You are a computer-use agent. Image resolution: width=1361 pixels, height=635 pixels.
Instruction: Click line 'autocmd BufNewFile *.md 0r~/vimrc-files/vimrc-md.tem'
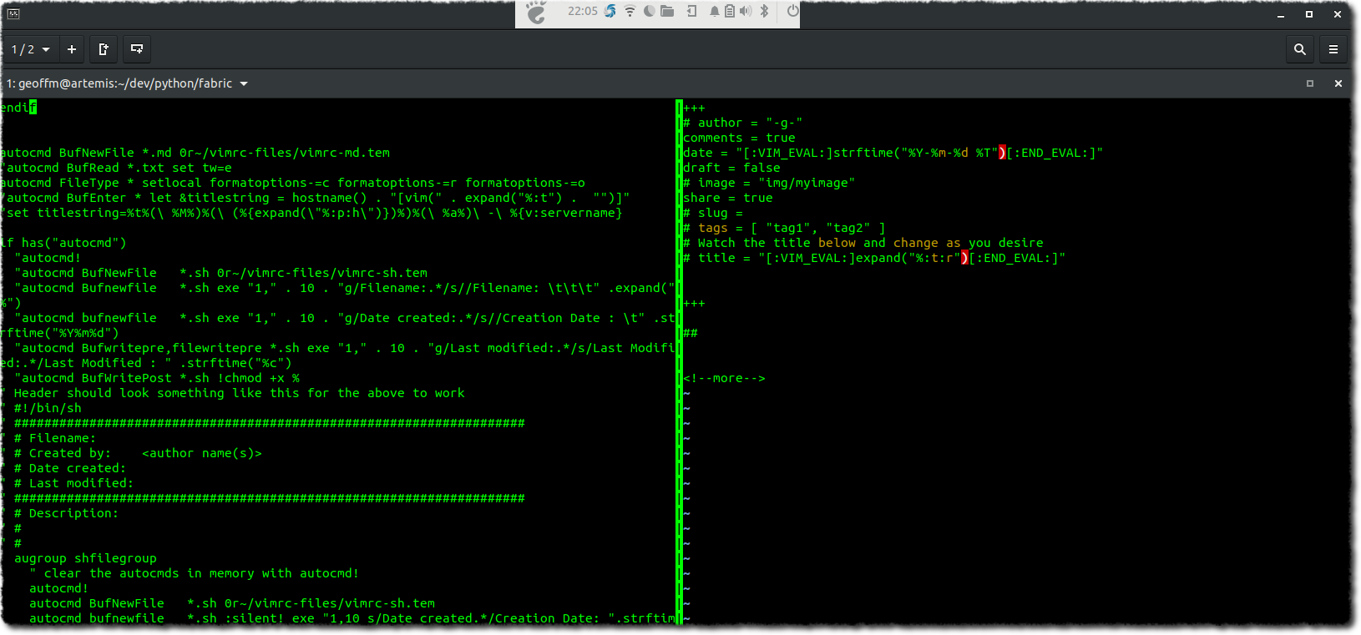(x=195, y=153)
